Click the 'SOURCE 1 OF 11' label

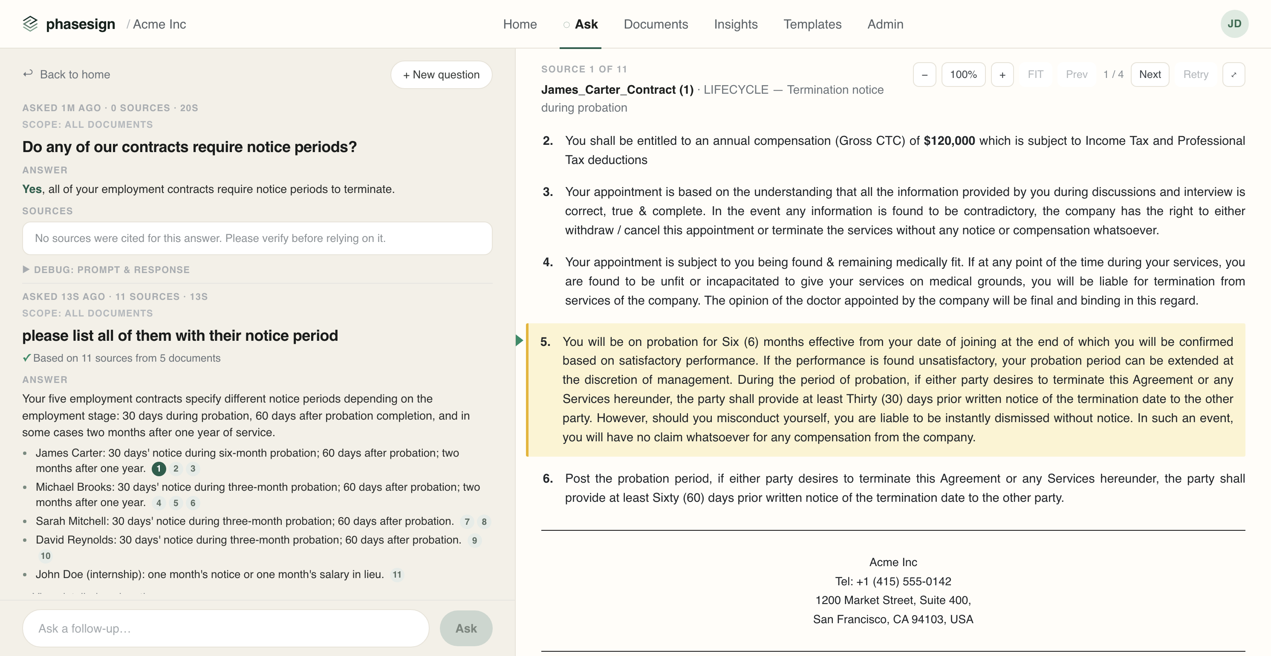[584, 69]
